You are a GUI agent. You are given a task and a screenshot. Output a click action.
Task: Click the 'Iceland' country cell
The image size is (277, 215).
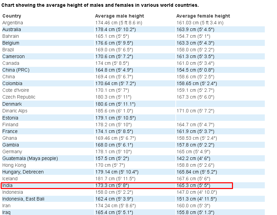pos(10,179)
